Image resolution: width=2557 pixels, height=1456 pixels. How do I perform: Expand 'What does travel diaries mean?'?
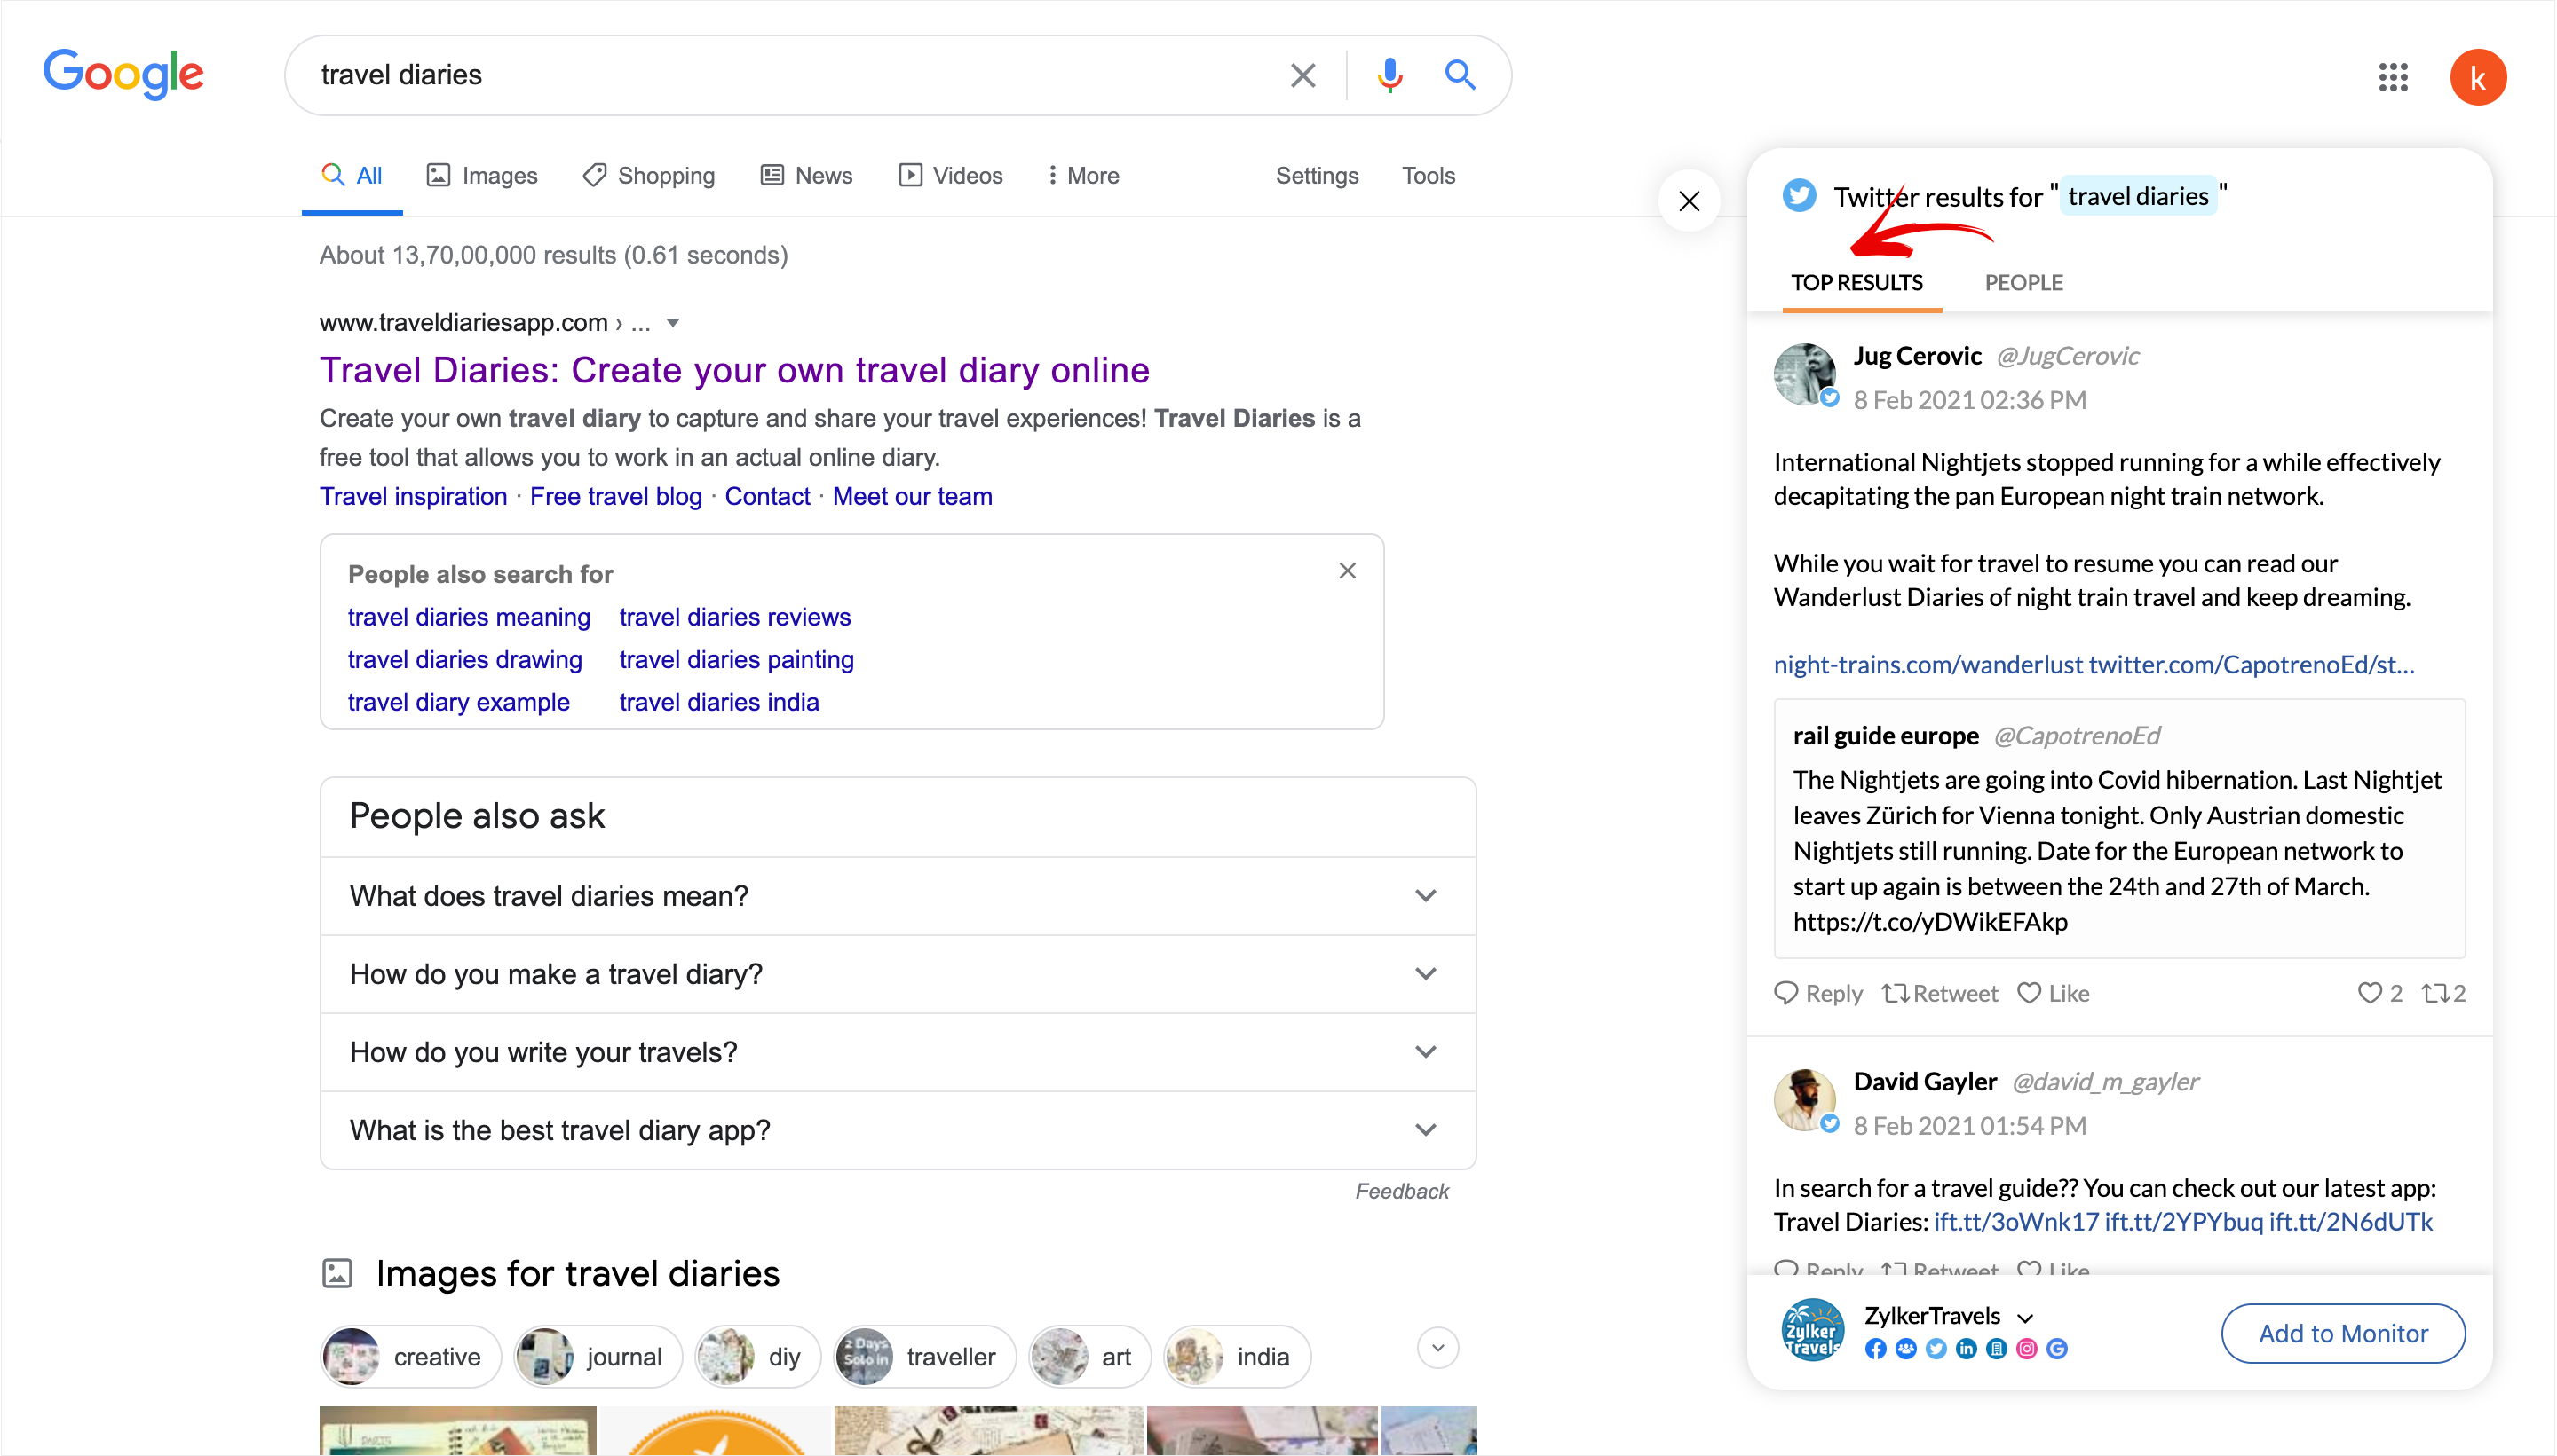tap(1426, 896)
